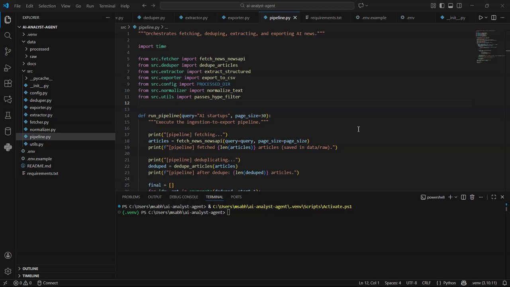The image size is (510, 287).
Task: Open the Extensions view
Action: click(x=8, y=83)
